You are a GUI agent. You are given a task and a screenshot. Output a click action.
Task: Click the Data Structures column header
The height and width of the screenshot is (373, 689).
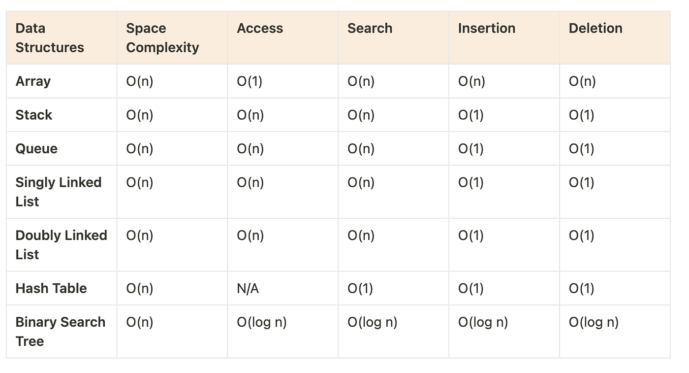50,38
